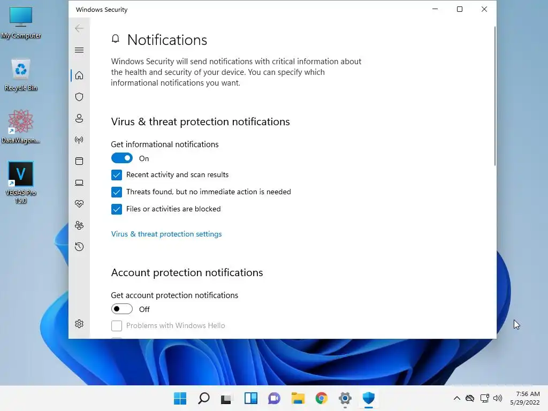548x411 pixels.
Task: Click Windows Security shield taskbar icon
Action: pos(369,398)
